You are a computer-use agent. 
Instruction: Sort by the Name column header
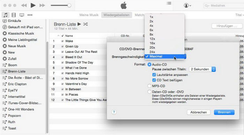point(69,36)
